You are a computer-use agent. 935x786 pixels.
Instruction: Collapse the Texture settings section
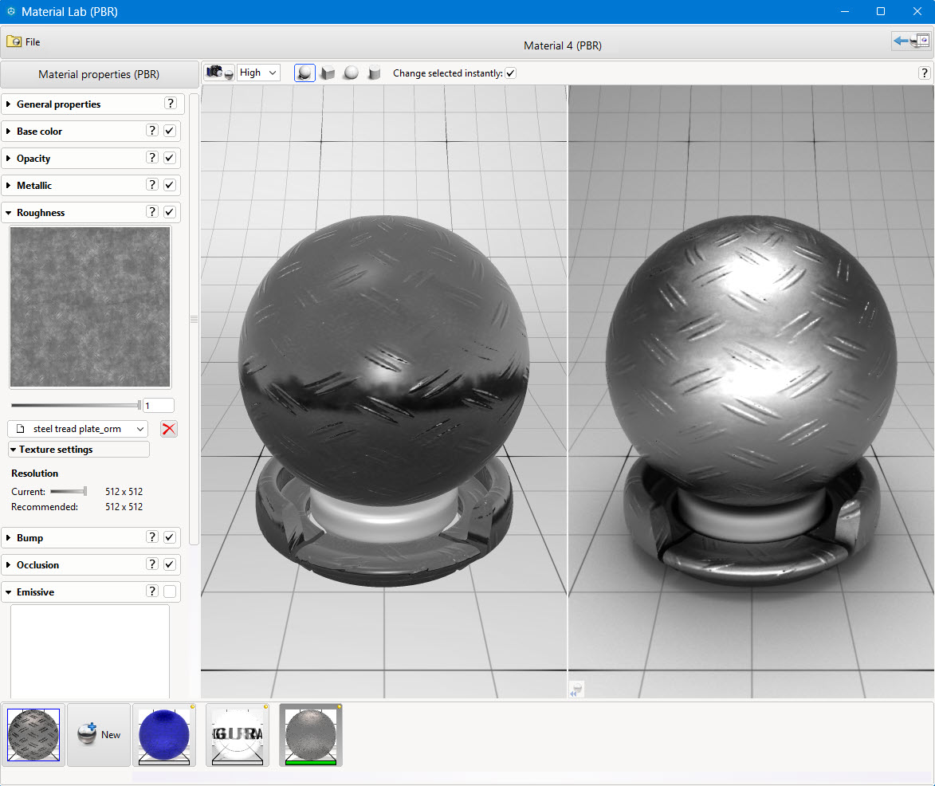click(56, 450)
